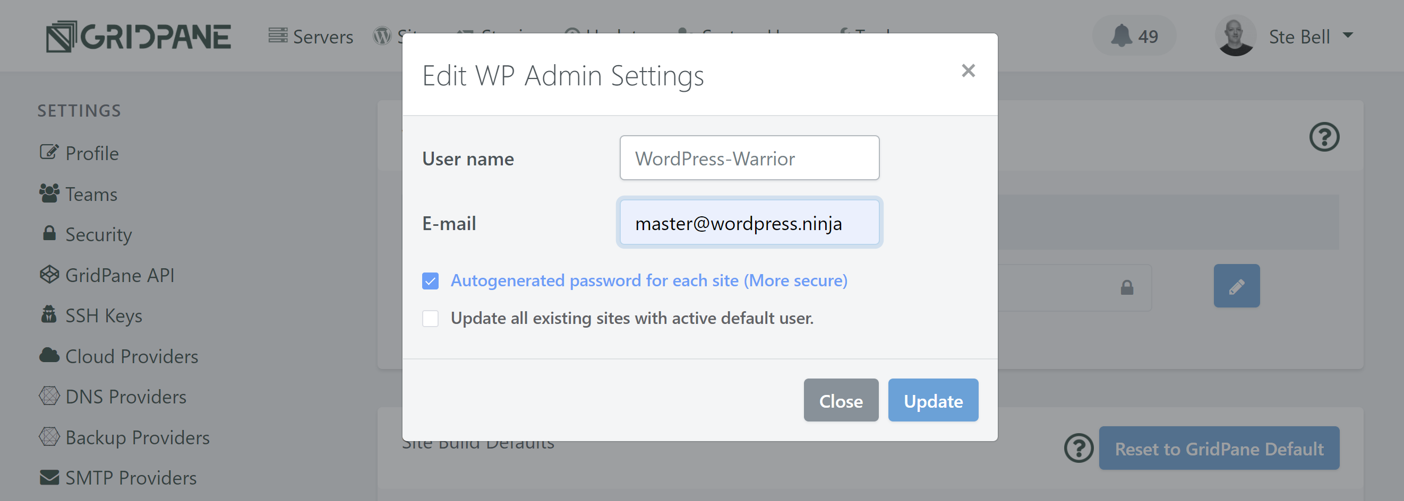The width and height of the screenshot is (1404, 501).
Task: Click the WordPress icon in the navbar
Action: pos(382,36)
